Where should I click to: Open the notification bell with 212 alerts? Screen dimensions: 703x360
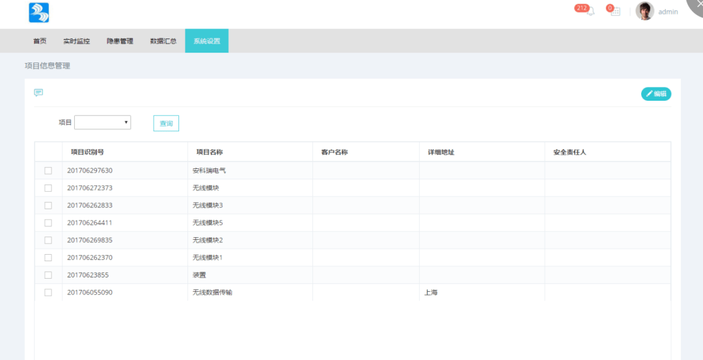coord(590,11)
